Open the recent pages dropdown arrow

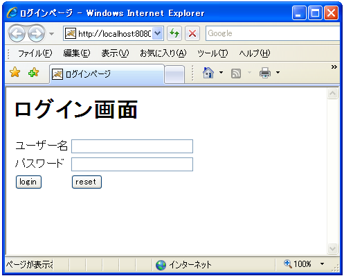coord(51,34)
